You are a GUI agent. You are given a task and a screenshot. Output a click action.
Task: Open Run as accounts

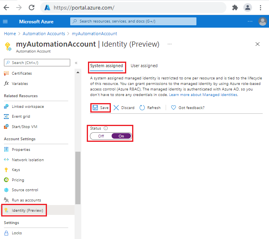(26, 200)
